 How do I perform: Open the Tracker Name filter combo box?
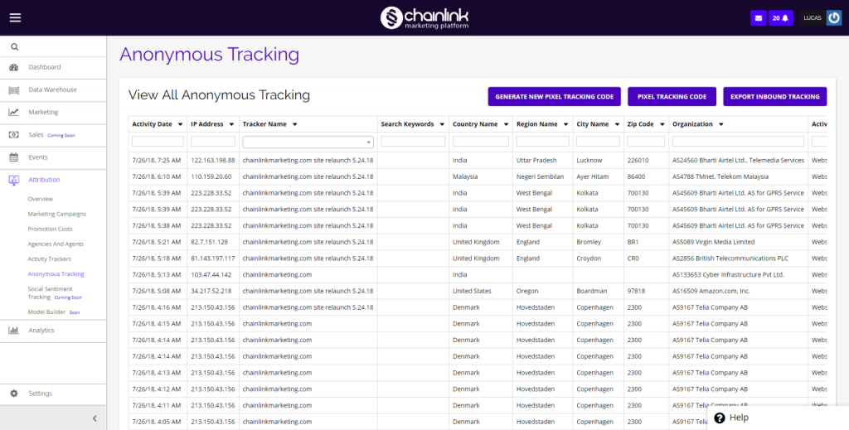[308, 142]
